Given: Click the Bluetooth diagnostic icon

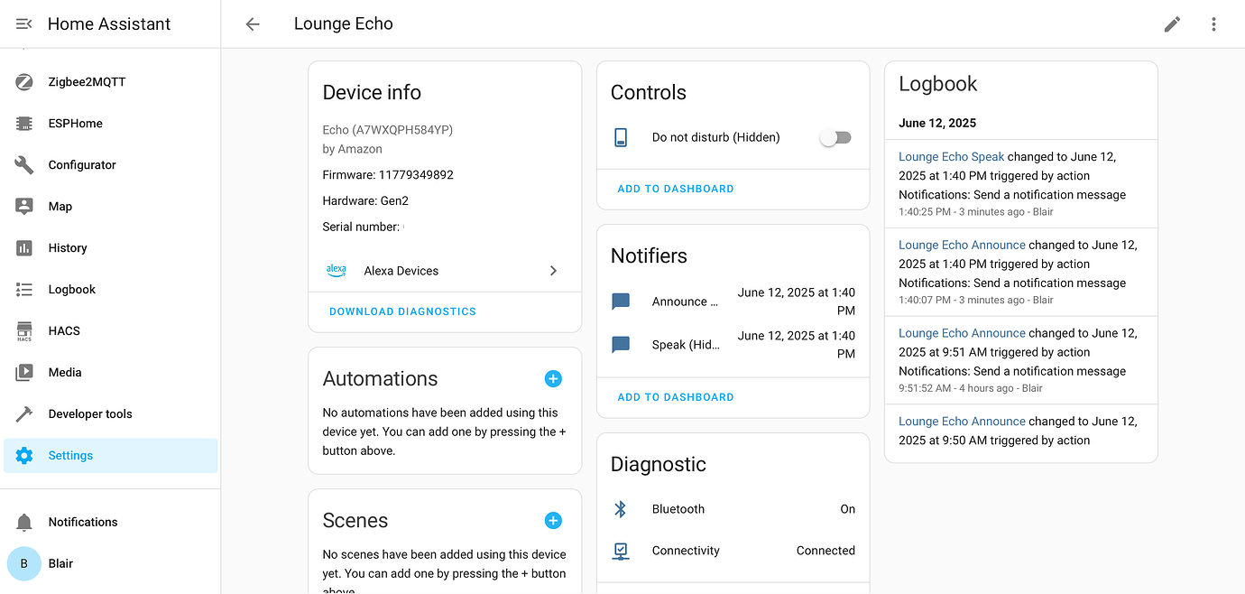Looking at the screenshot, I should pos(620,508).
